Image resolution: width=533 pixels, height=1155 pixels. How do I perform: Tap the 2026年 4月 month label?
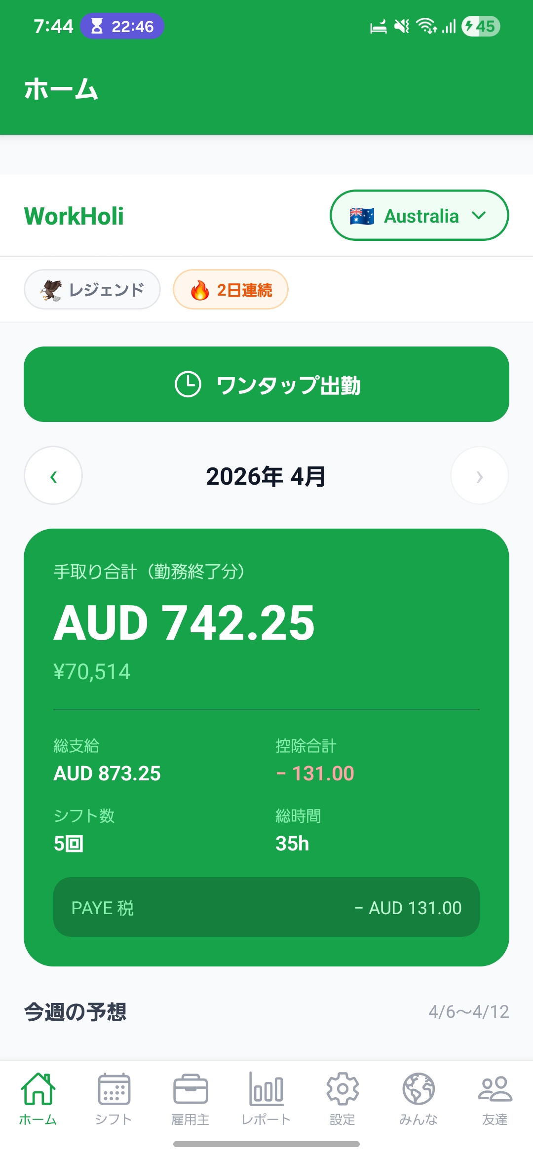click(266, 476)
